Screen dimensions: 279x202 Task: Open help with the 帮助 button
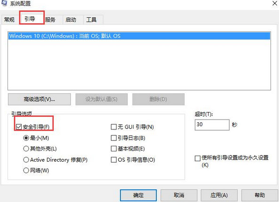click(260, 195)
